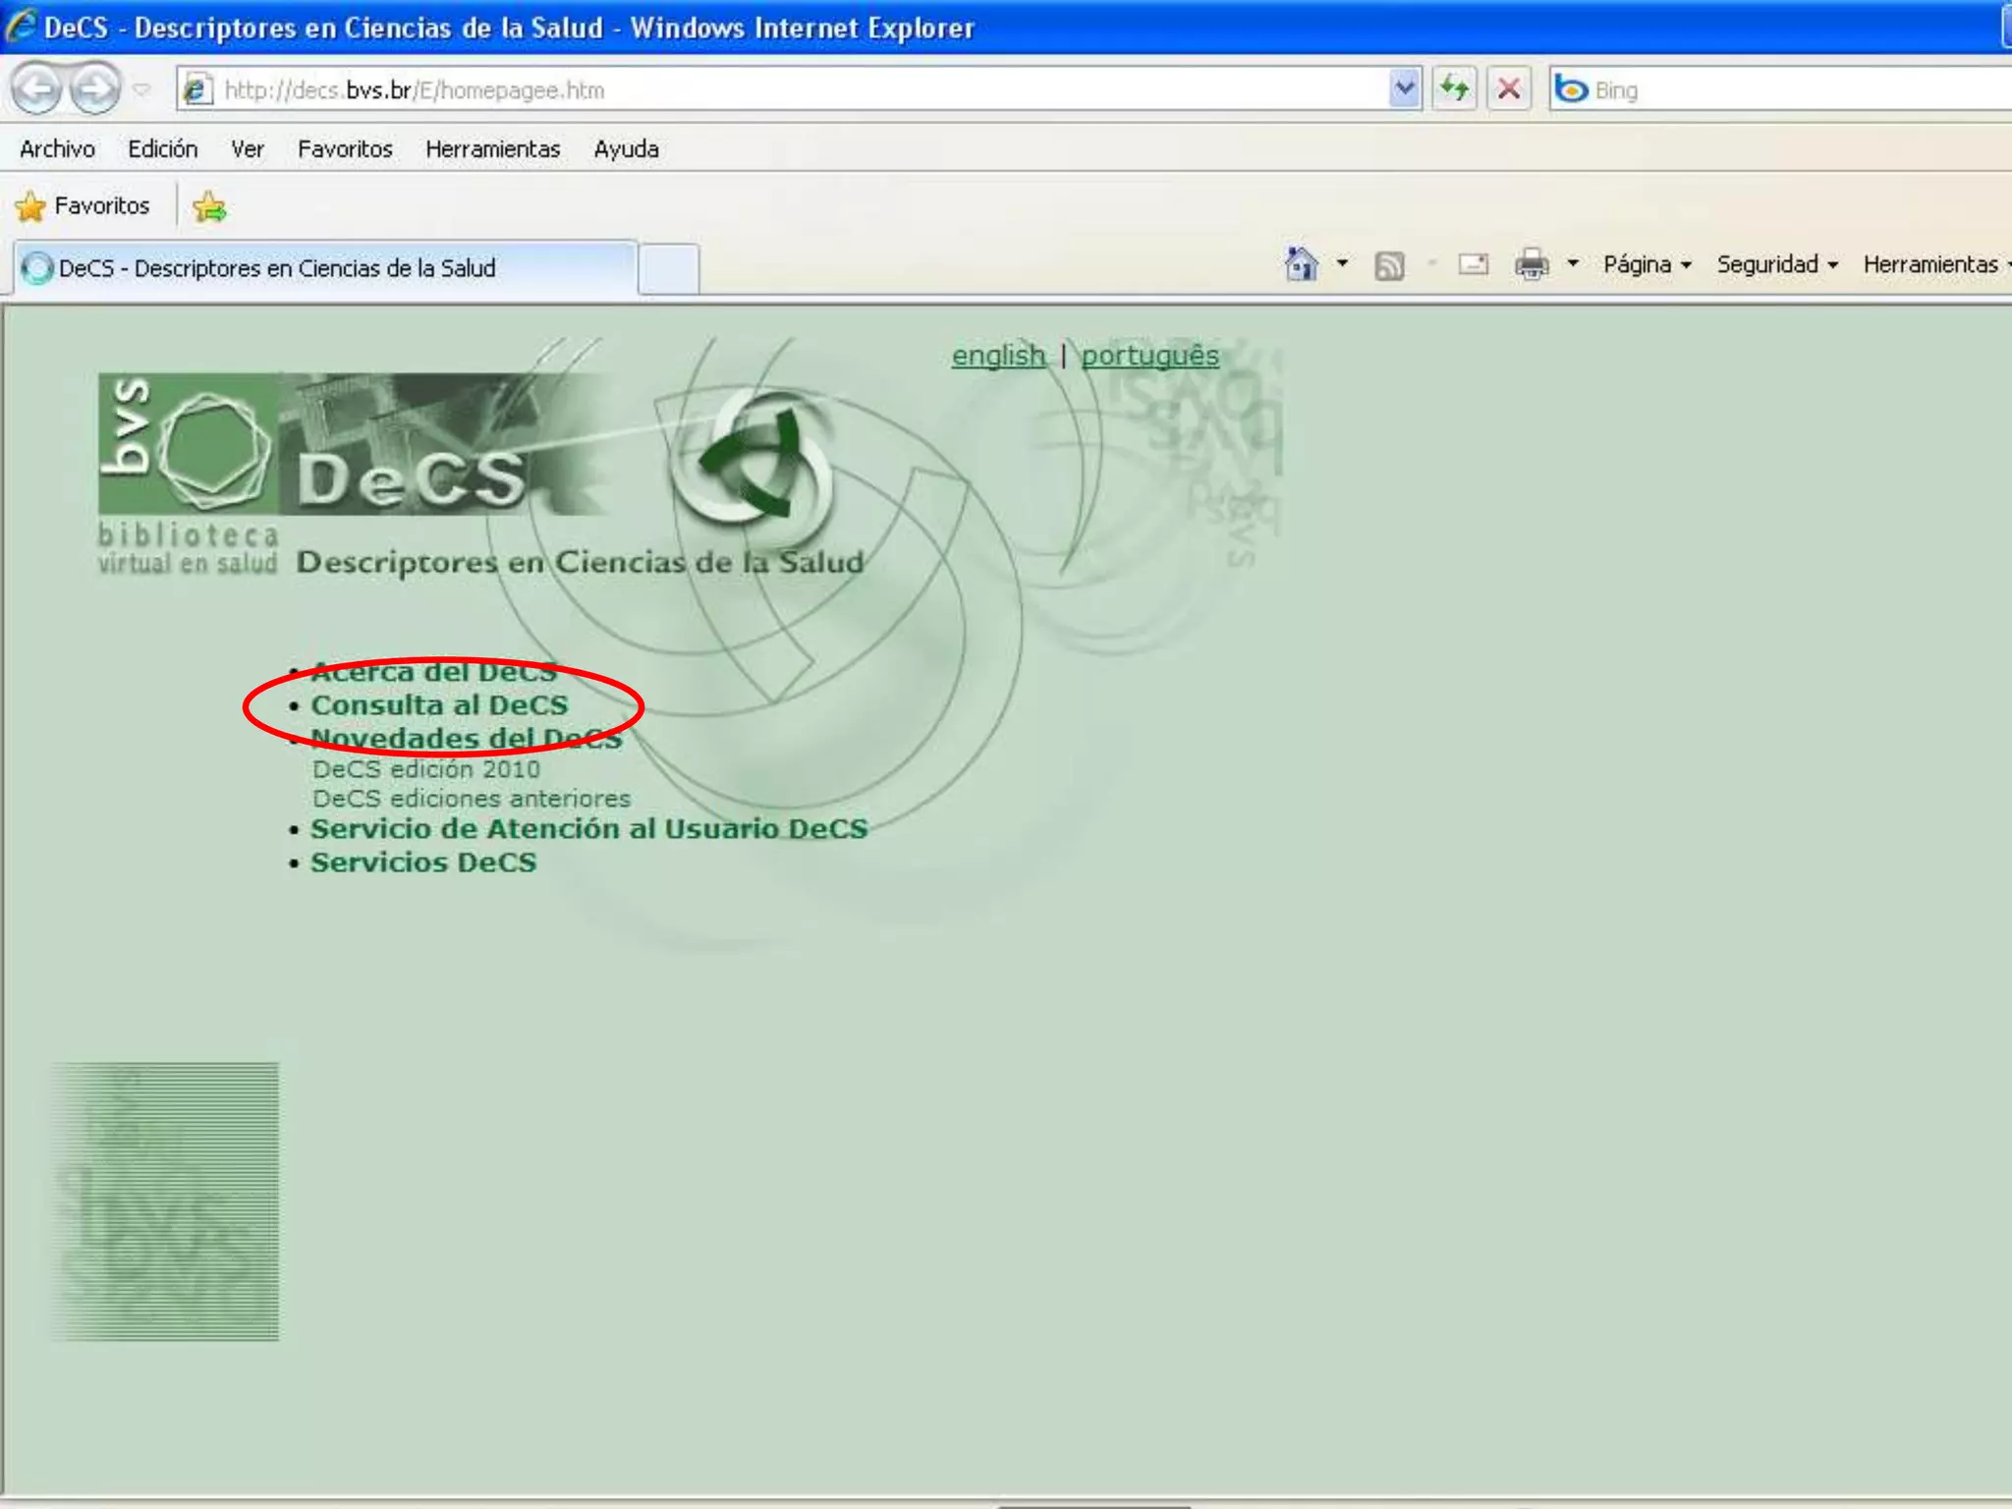
Task: Click the browser Forward arrow button
Action: tap(95, 89)
